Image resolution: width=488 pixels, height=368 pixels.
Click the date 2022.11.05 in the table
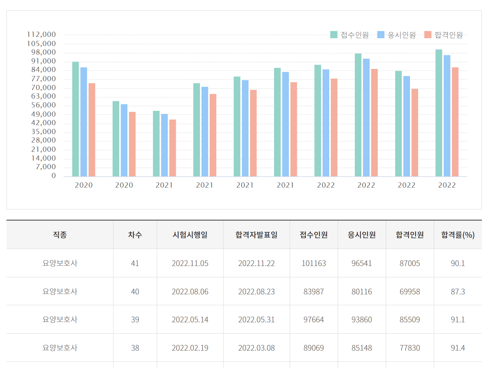(190, 263)
